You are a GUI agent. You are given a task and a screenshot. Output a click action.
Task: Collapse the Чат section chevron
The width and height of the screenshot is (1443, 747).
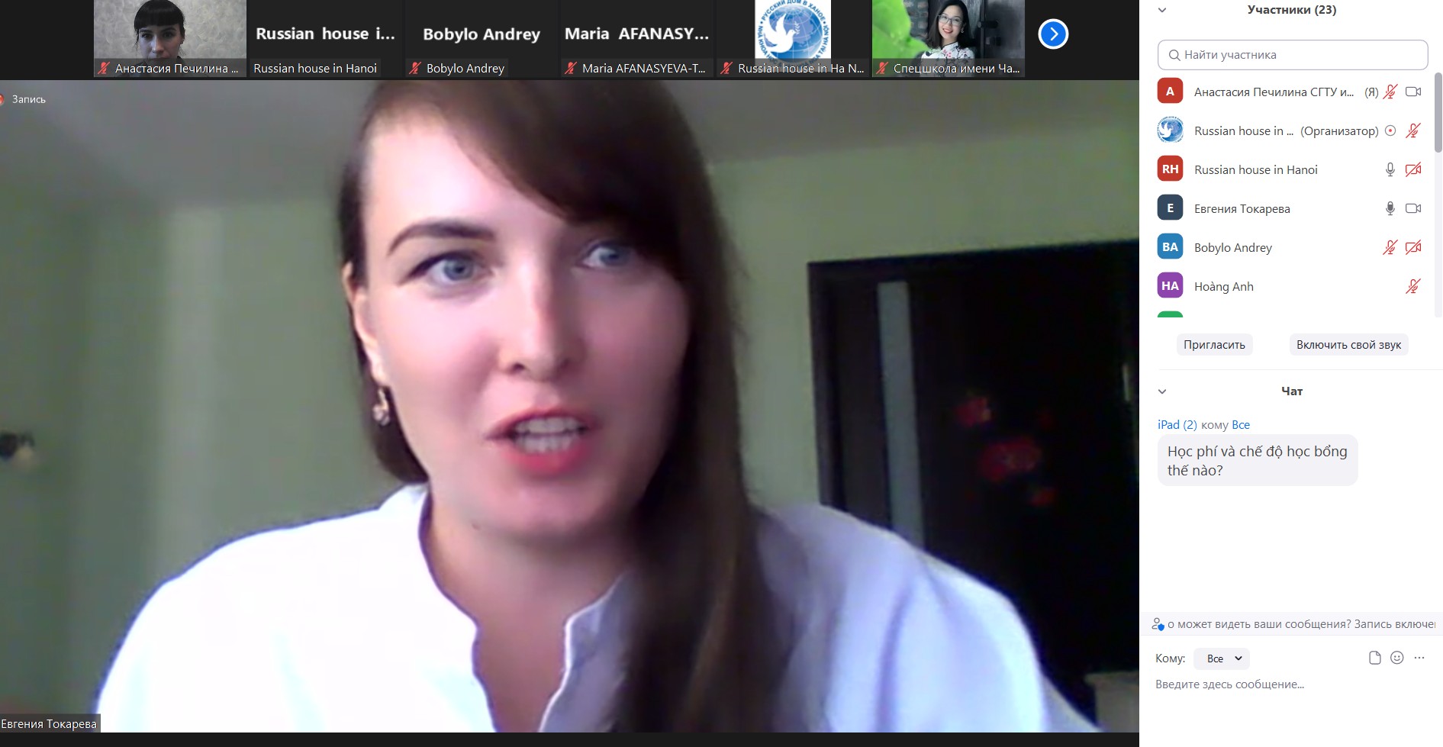(x=1162, y=391)
